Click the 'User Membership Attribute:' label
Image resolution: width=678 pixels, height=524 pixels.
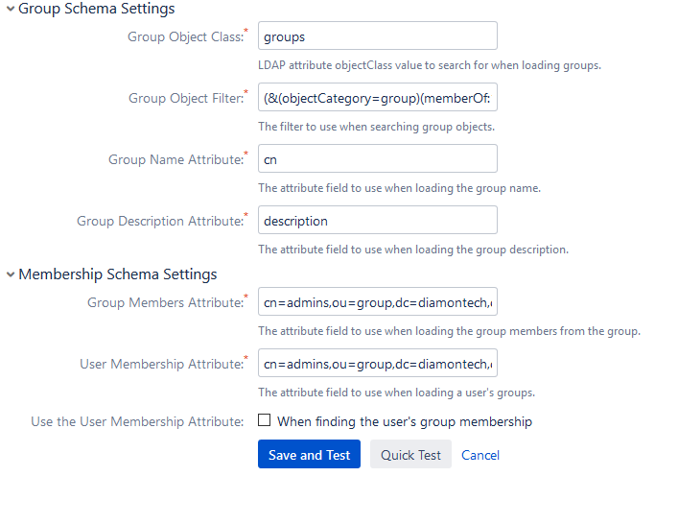(x=162, y=364)
